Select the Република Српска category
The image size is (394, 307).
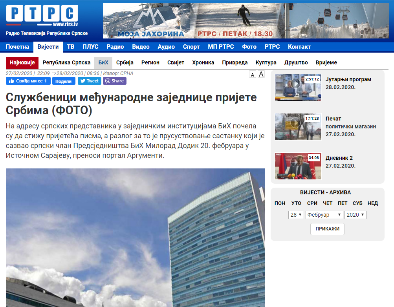pyautogui.click(x=66, y=62)
